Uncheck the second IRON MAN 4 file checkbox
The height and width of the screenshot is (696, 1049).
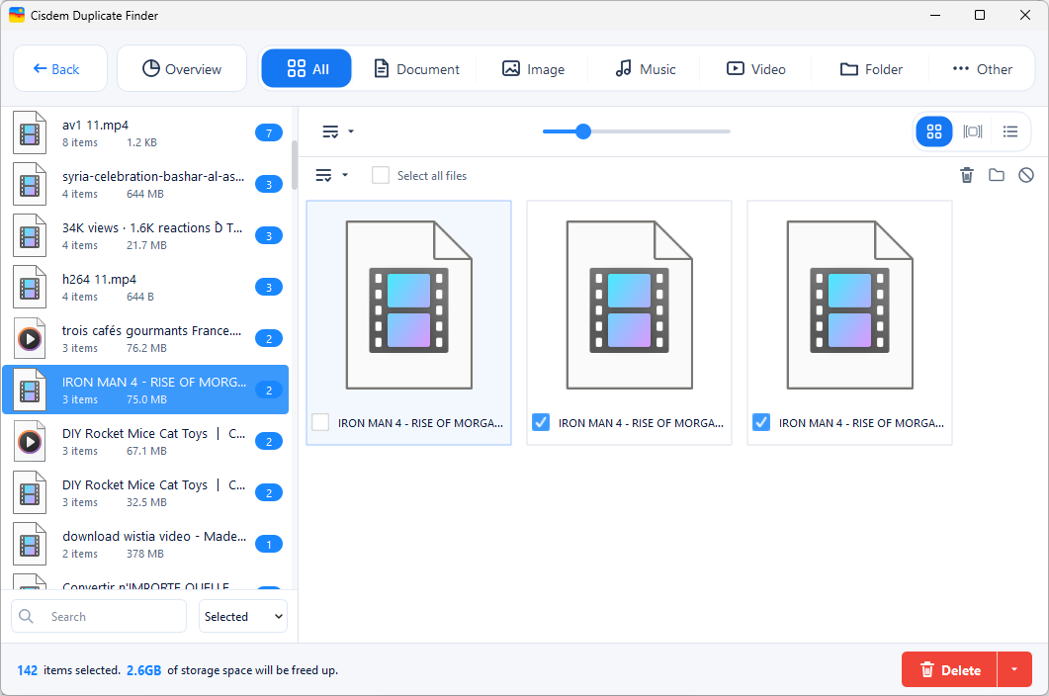point(541,422)
